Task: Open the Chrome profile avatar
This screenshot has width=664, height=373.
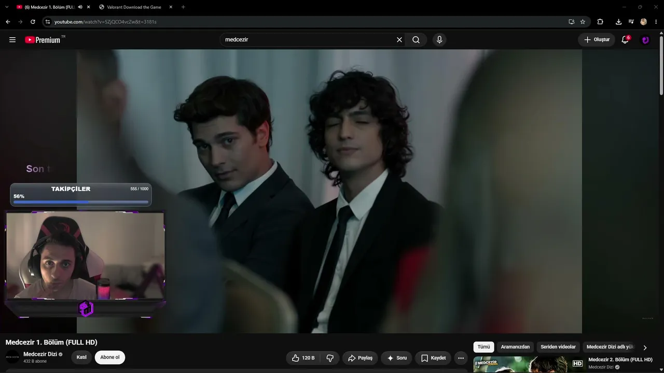Action: tap(643, 22)
